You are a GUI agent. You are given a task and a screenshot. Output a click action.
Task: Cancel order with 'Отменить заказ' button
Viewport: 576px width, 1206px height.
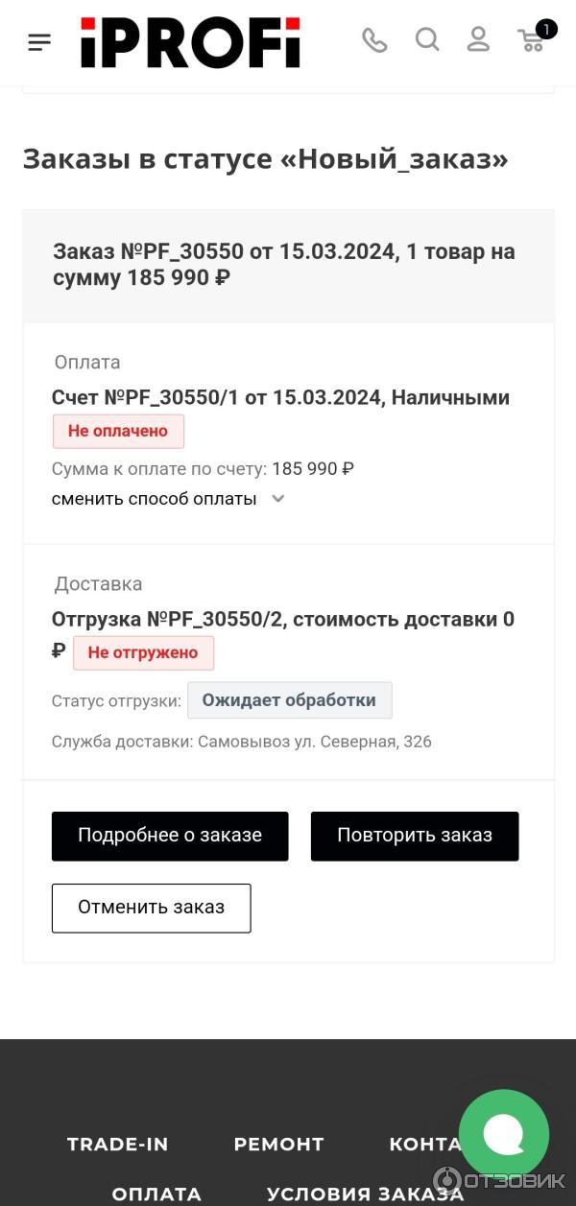[x=151, y=908]
